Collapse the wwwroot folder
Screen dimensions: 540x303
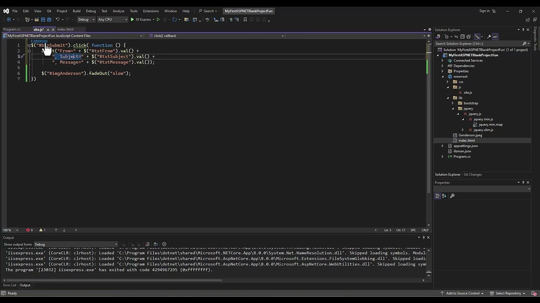(443, 77)
